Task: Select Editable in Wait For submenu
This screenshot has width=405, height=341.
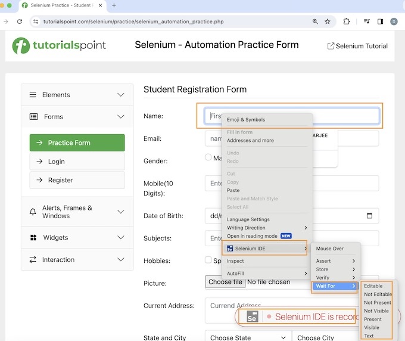Action: pyautogui.click(x=373, y=286)
